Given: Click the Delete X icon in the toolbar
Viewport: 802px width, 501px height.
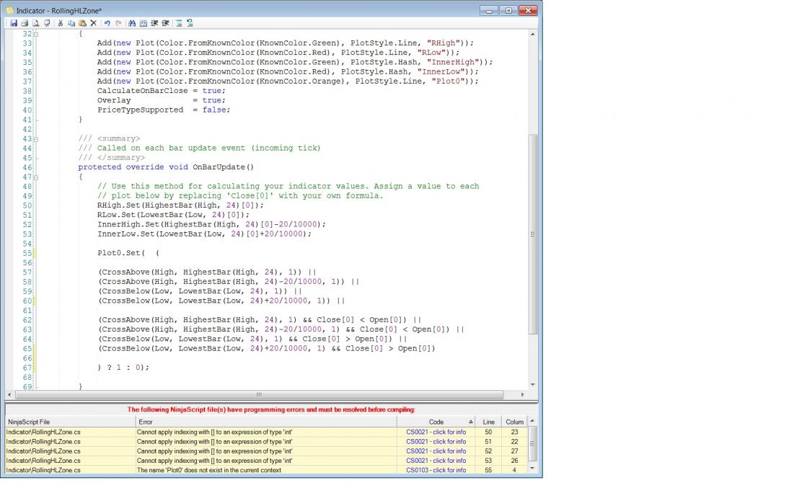Looking at the screenshot, I should 93,23.
